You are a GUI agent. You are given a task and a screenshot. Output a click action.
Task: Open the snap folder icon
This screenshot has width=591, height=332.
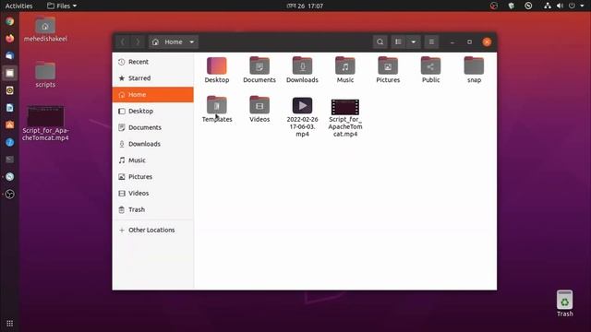474,66
